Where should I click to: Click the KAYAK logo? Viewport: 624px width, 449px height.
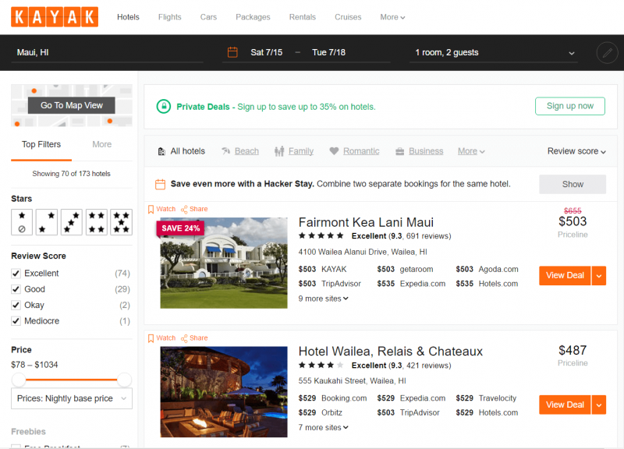54,16
